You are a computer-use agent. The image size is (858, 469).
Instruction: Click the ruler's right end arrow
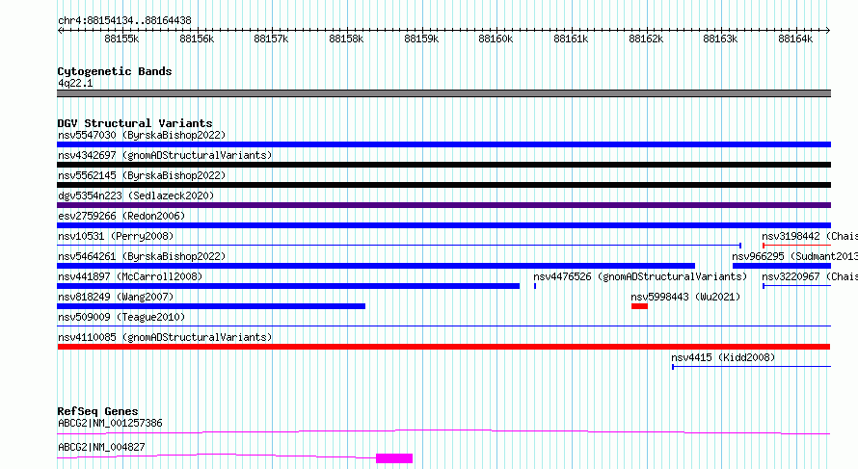click(x=828, y=30)
